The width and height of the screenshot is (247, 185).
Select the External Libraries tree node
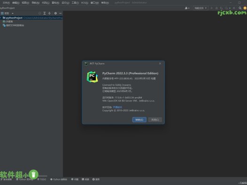(8, 22)
